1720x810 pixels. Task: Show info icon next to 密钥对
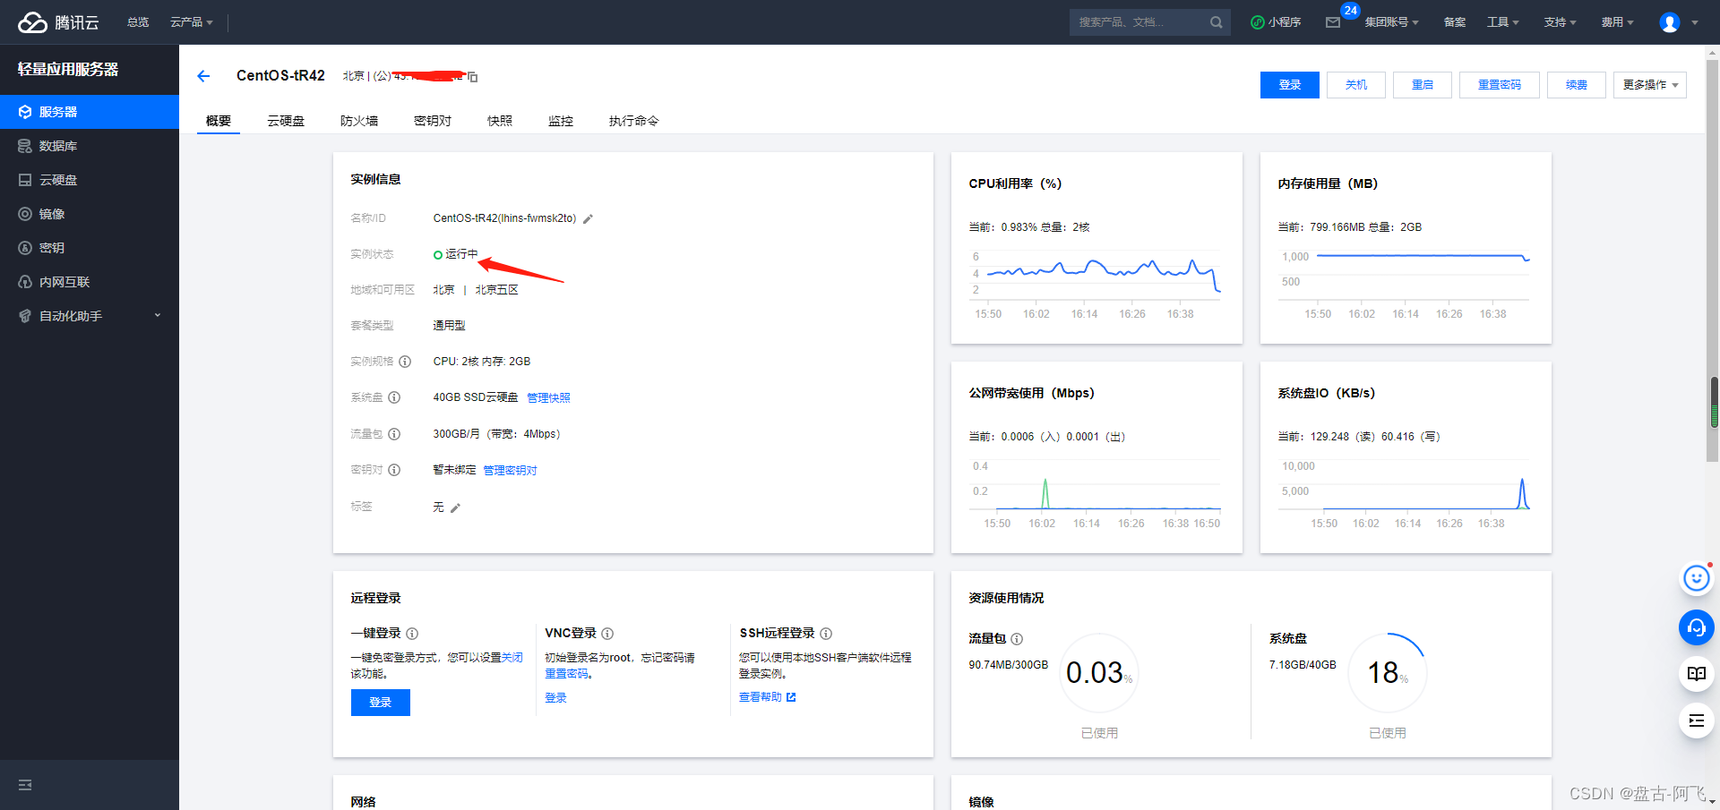click(394, 470)
